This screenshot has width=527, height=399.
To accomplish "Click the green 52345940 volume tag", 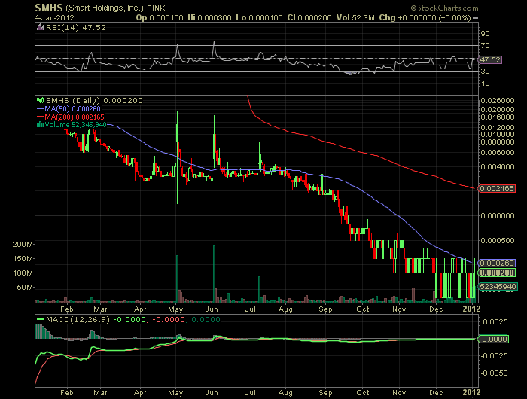I will pos(498,287).
